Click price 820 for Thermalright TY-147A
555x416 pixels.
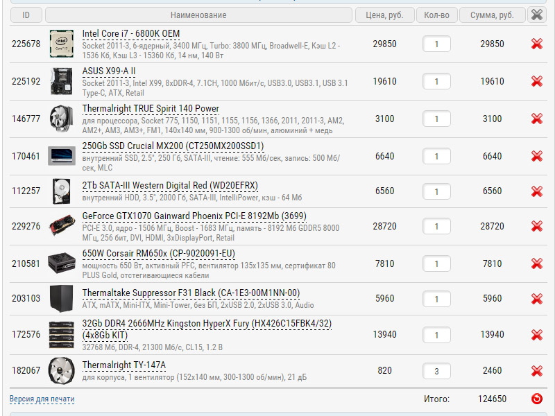pos(385,371)
